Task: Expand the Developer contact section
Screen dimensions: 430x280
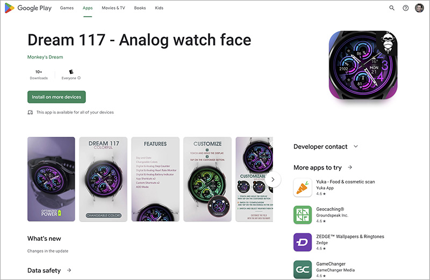Action: coord(356,146)
